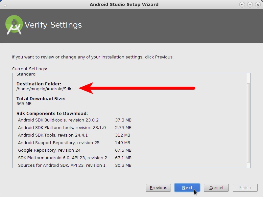
Task: Select Android Support Repository, revision 25 row
Action: click(x=75, y=143)
